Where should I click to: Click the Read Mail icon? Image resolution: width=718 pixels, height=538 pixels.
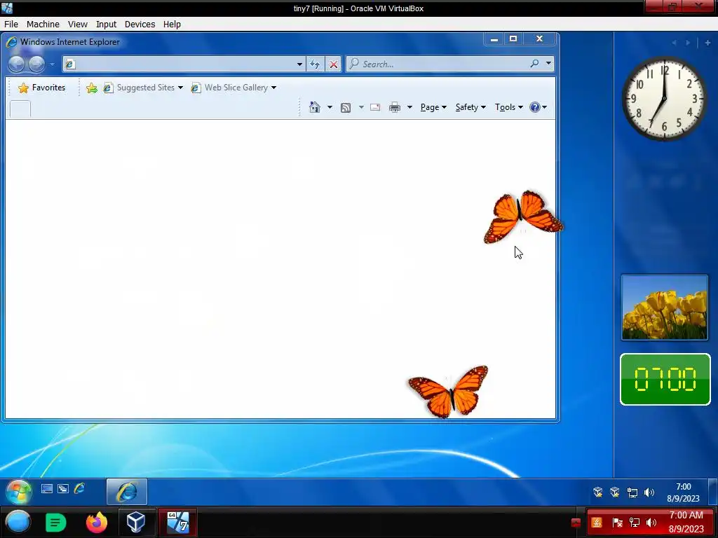pos(375,107)
